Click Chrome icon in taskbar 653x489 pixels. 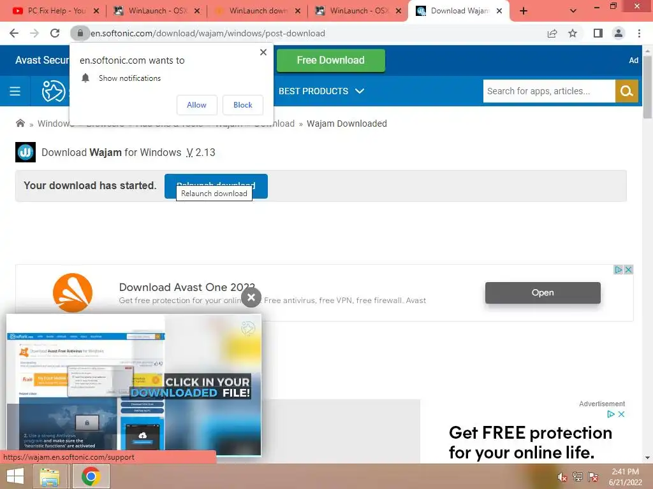pyautogui.click(x=91, y=476)
